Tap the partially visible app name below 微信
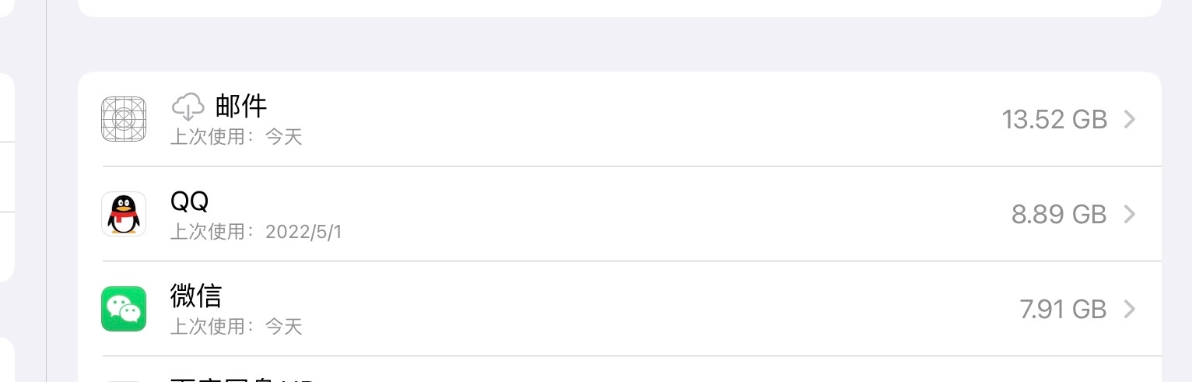The image size is (1192, 382). pyautogui.click(x=241, y=379)
